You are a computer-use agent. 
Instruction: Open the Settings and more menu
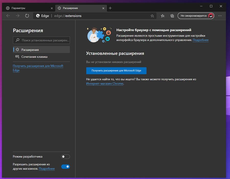220,16
